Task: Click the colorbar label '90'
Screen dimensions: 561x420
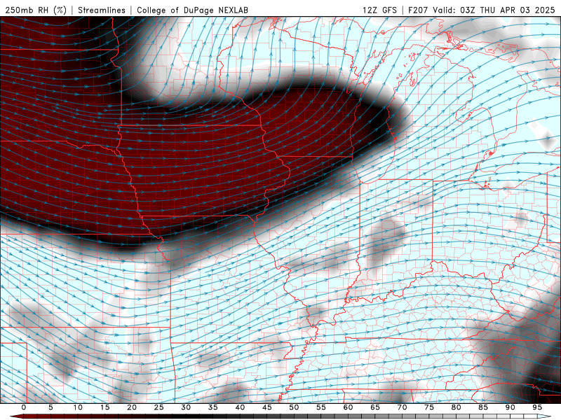Action: pyautogui.click(x=511, y=407)
